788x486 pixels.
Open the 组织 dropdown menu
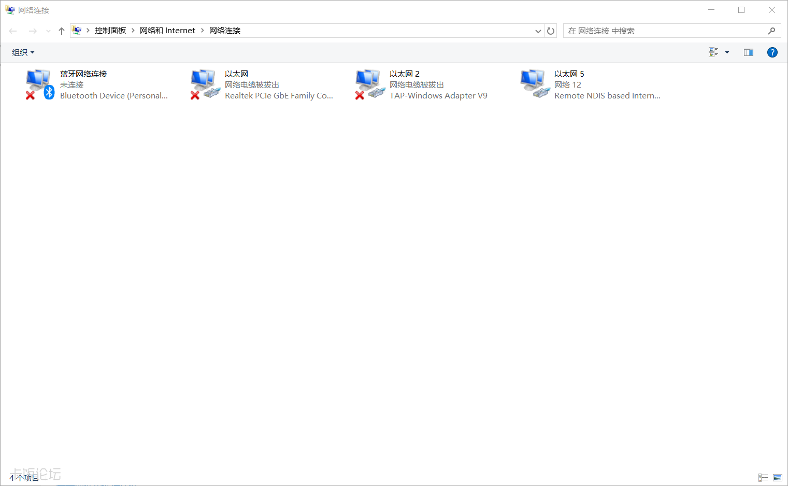(x=23, y=52)
